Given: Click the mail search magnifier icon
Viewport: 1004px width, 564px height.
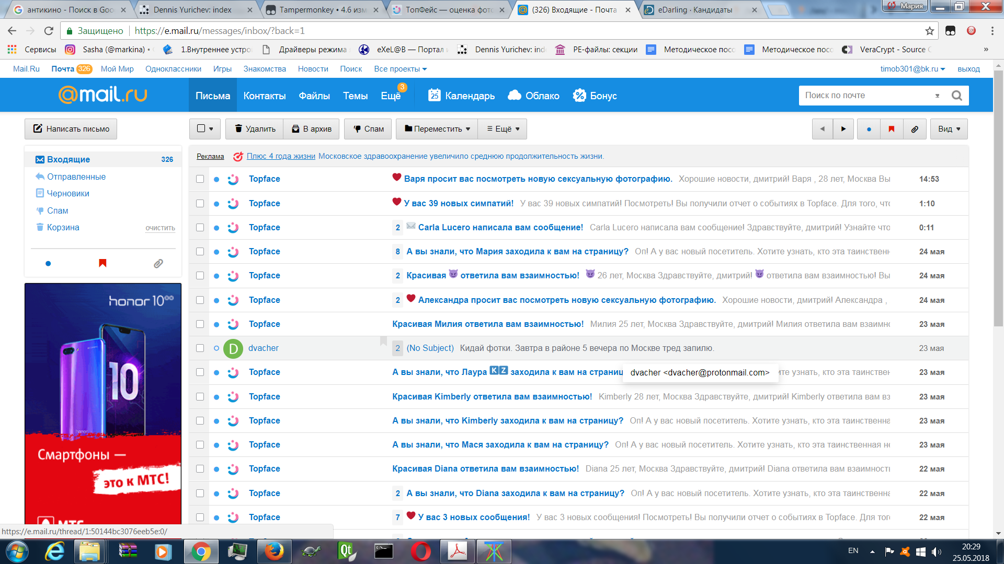Looking at the screenshot, I should click(x=956, y=96).
